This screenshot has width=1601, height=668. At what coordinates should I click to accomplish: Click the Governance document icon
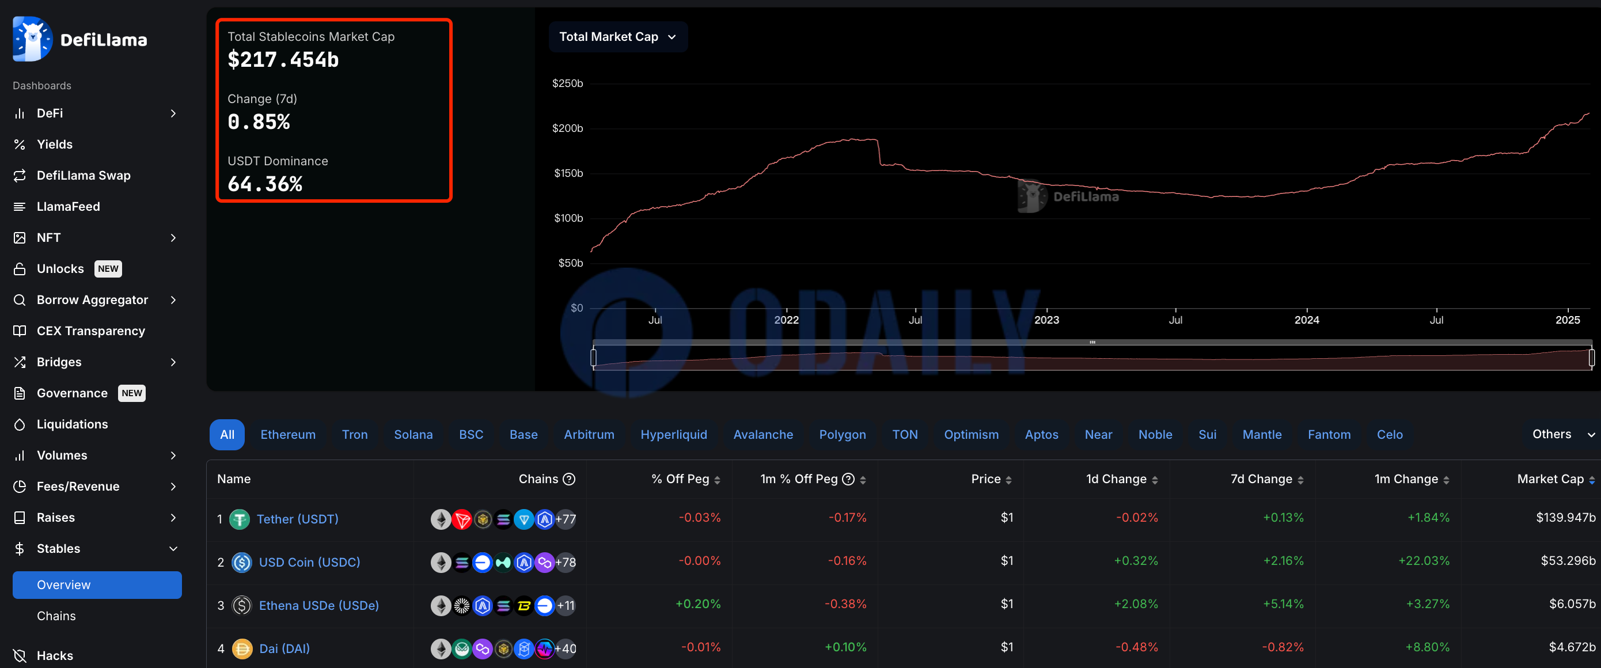point(20,393)
